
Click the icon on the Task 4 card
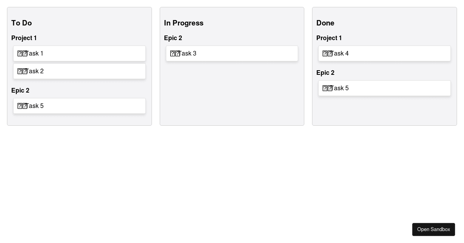click(x=327, y=53)
